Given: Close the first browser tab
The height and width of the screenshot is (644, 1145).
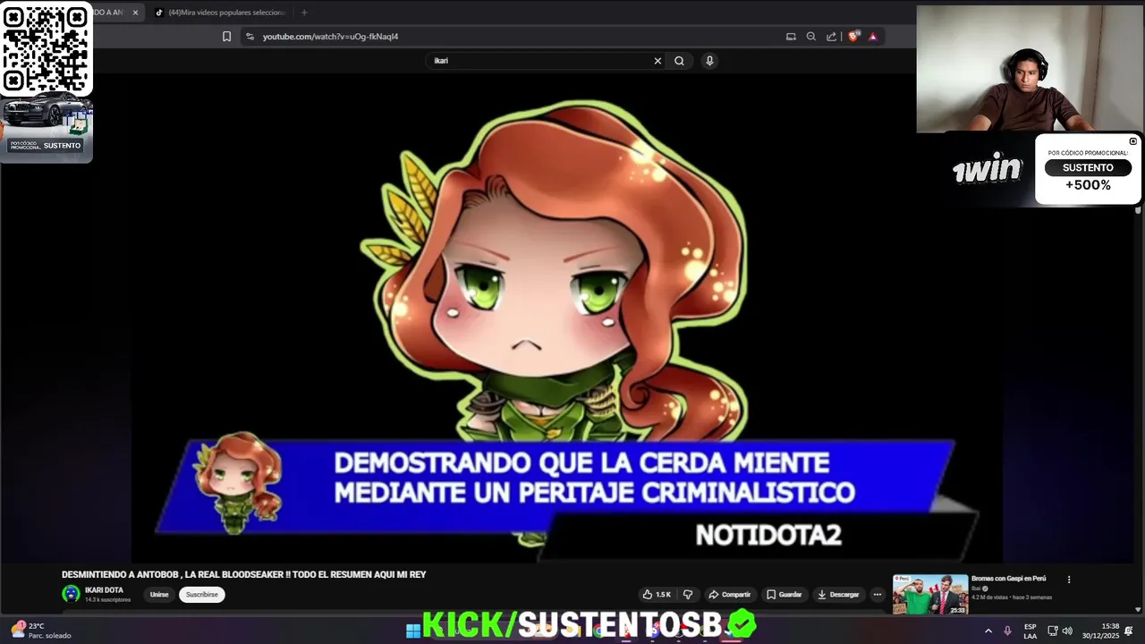Looking at the screenshot, I should pos(136,13).
